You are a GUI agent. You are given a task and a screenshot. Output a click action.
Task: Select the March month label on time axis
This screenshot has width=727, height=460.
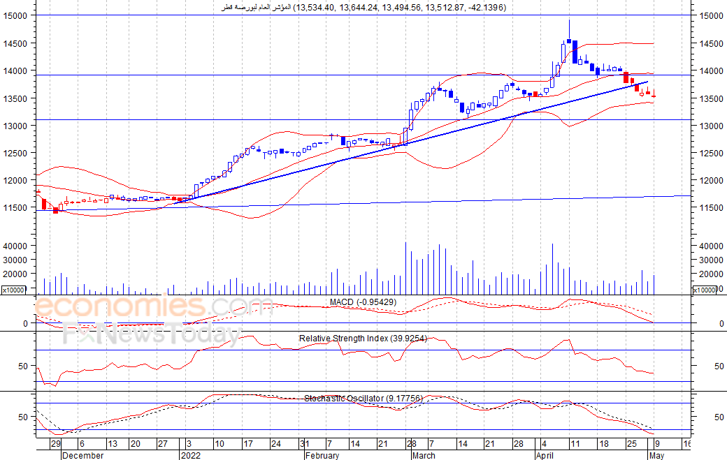(424, 455)
